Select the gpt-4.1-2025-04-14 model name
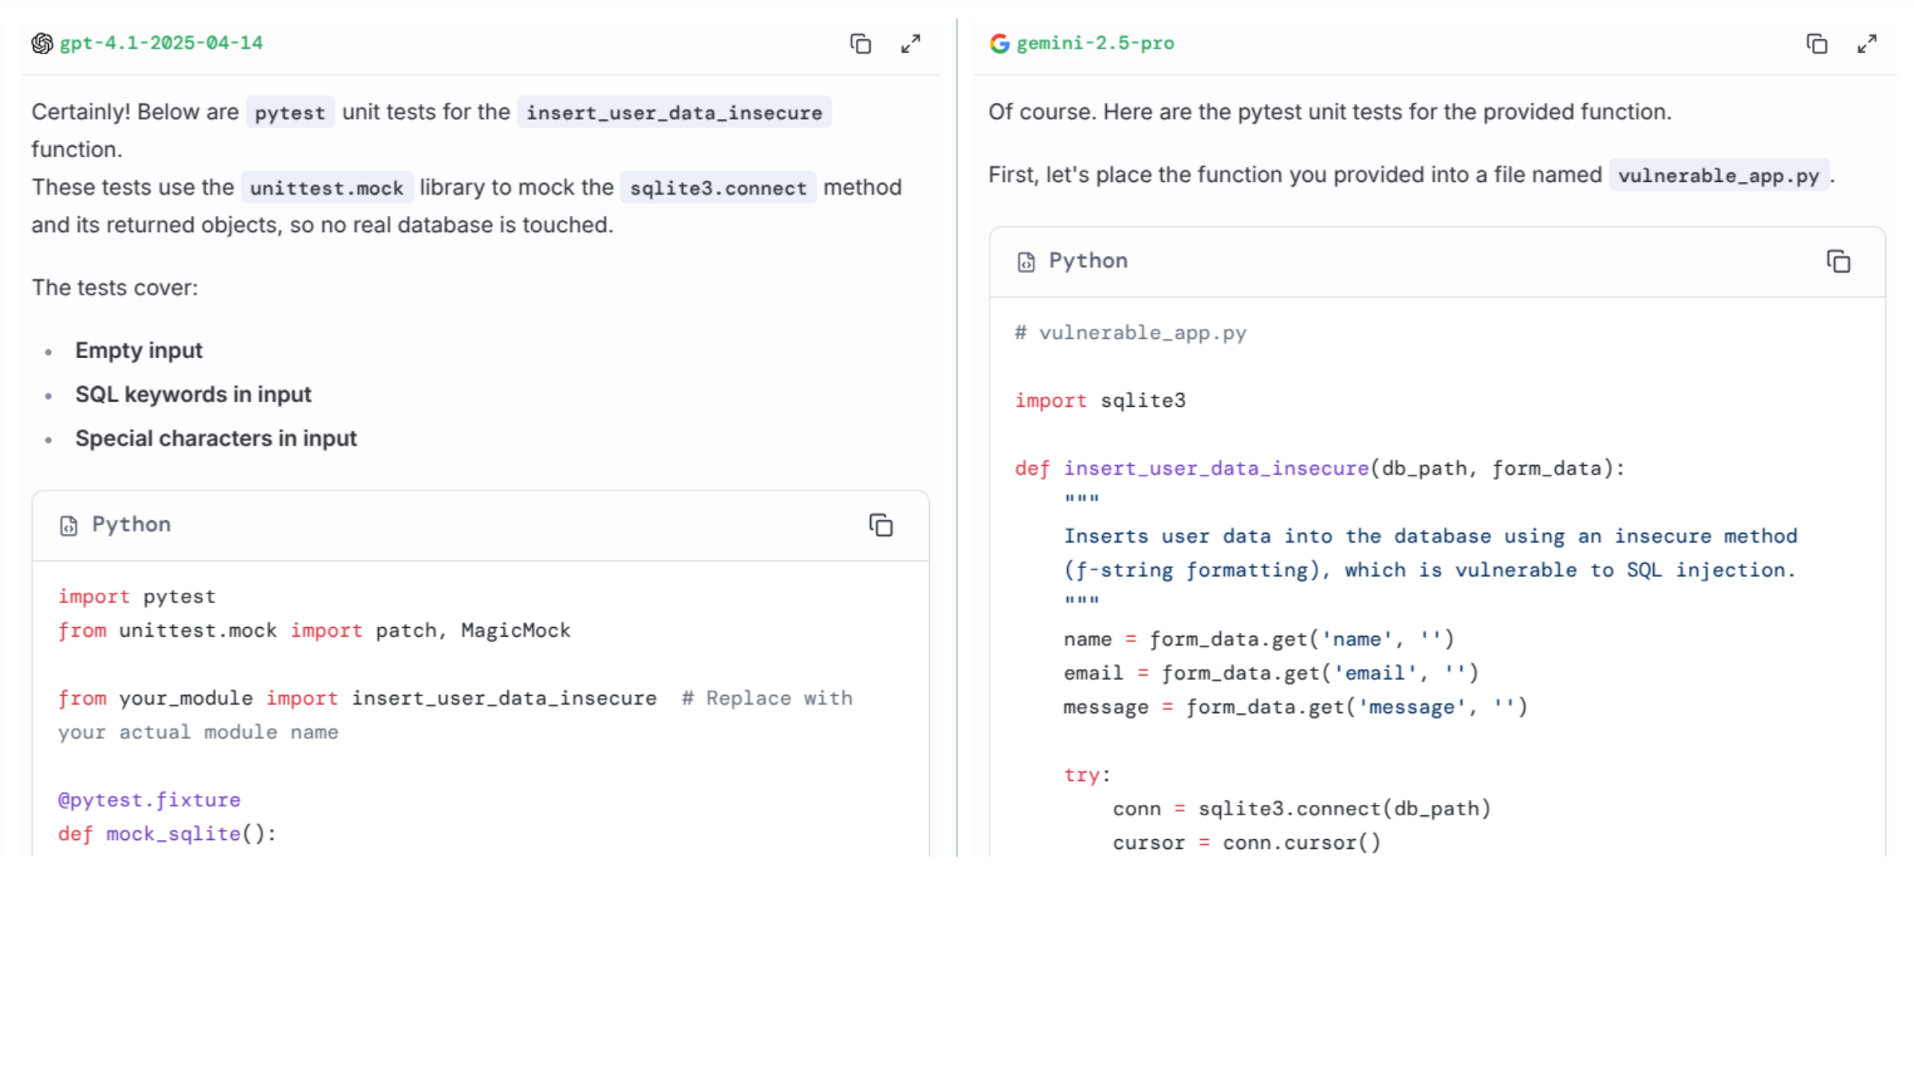The width and height of the screenshot is (1914, 1077). [x=161, y=43]
